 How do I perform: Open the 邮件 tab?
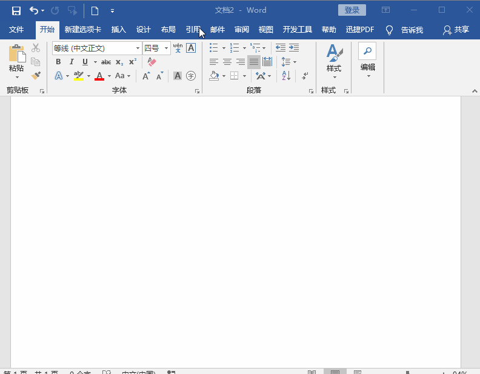[x=218, y=30]
